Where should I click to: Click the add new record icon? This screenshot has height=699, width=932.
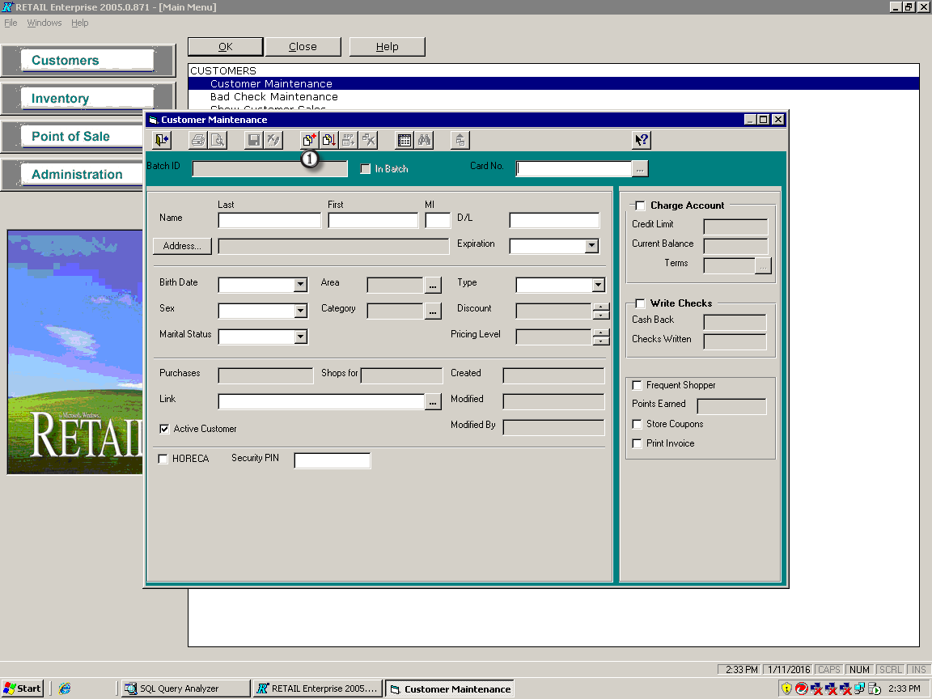[309, 140]
